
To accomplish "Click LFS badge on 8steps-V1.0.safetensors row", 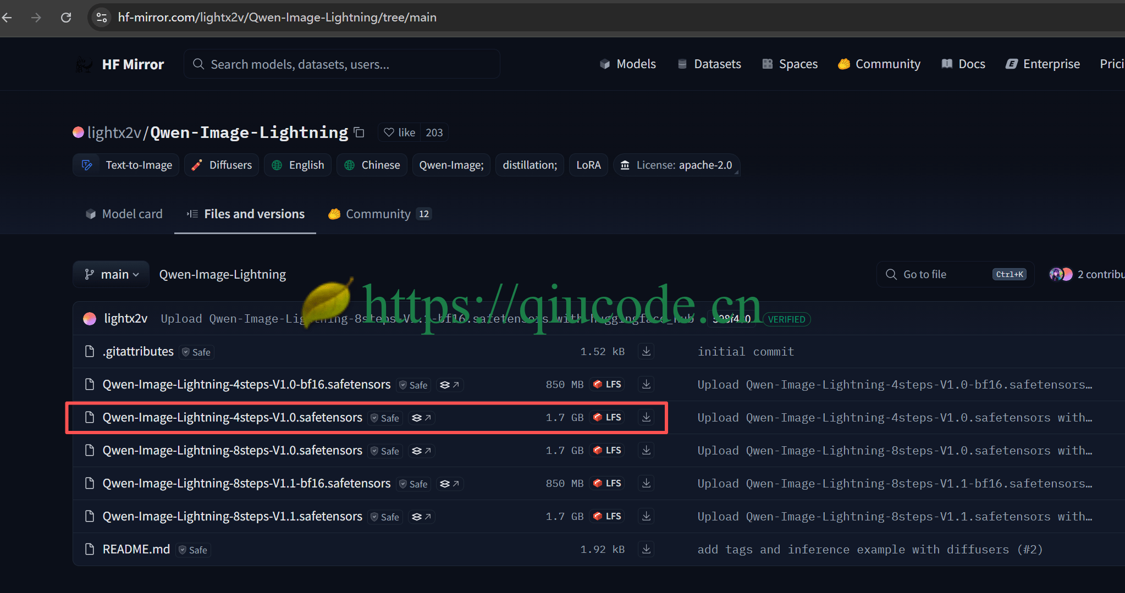I will pyautogui.click(x=607, y=451).
